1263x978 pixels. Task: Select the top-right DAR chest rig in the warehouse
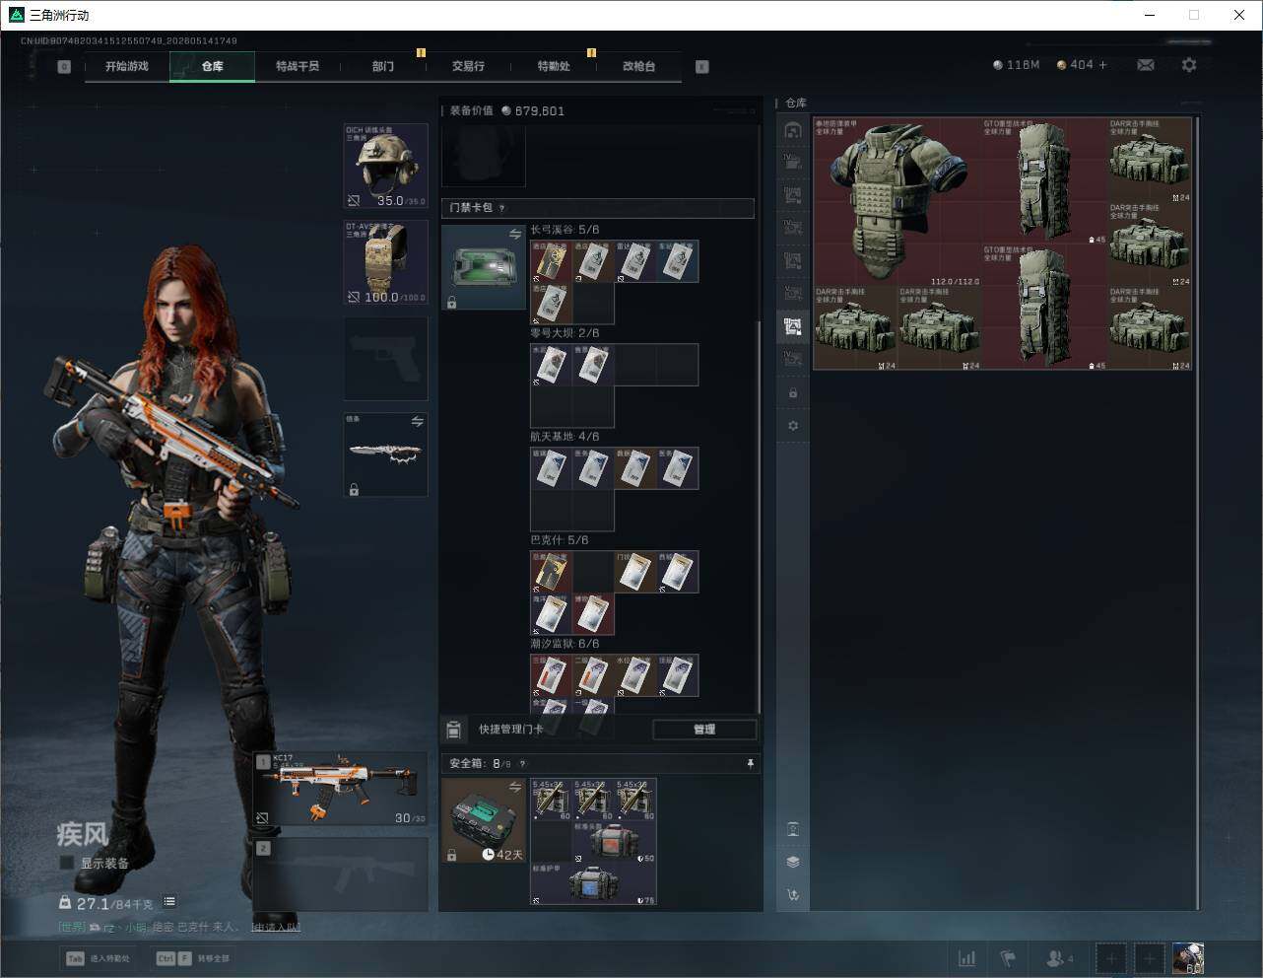(1150, 160)
